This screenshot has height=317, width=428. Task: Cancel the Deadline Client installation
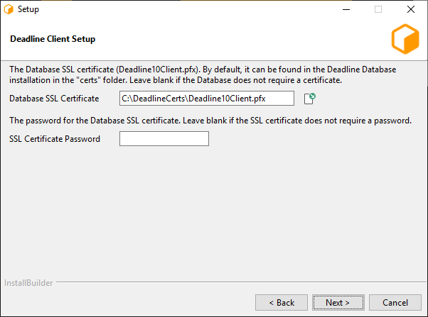395,302
